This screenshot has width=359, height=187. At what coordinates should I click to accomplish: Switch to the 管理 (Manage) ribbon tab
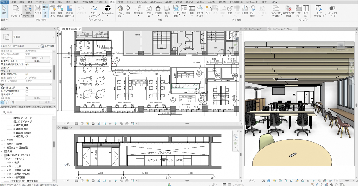pos(121,2)
